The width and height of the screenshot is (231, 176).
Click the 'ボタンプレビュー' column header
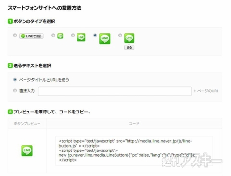(x=27, y=124)
